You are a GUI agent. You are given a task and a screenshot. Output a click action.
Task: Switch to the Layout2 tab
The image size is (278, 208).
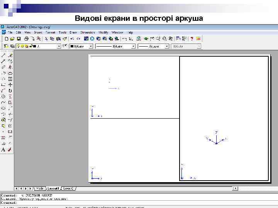point(68,188)
